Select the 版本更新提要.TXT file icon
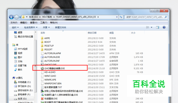The image size is (178, 103). click(x=42, y=87)
